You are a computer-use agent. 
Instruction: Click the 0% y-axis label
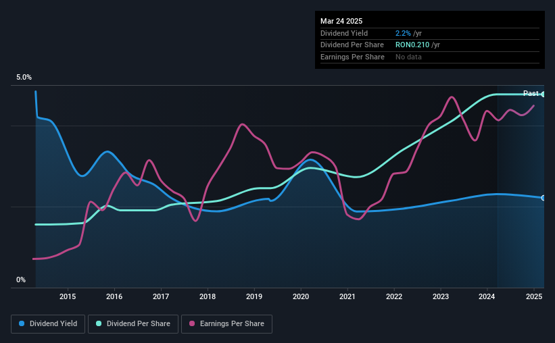point(21,280)
